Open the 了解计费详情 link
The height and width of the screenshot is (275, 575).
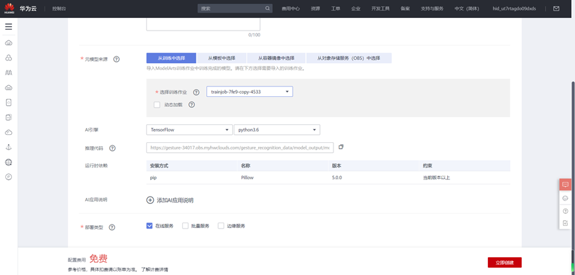[x=154, y=270]
